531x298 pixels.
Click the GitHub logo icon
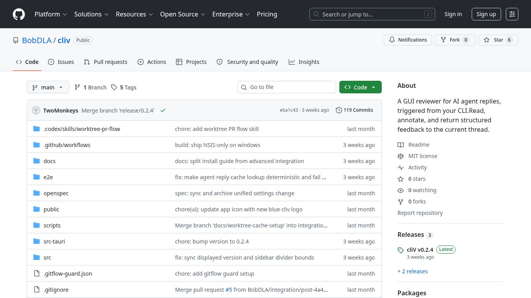coord(19,14)
